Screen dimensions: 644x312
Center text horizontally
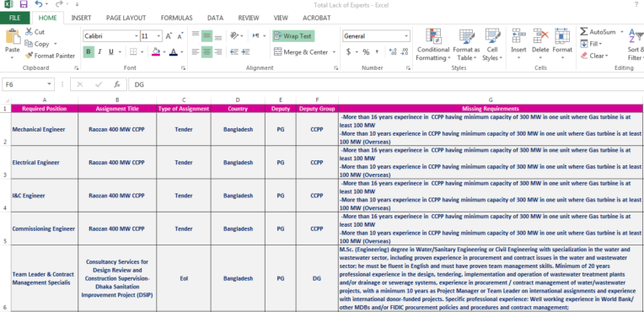click(x=207, y=51)
